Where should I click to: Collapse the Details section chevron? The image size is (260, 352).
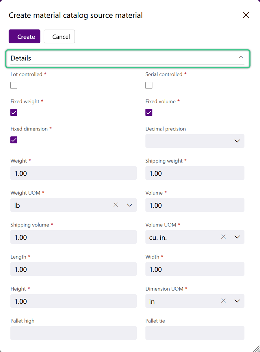(x=241, y=58)
